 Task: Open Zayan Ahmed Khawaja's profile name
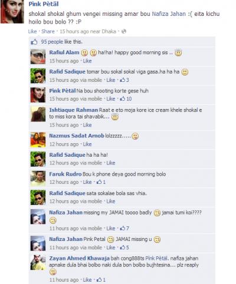click(x=79, y=258)
